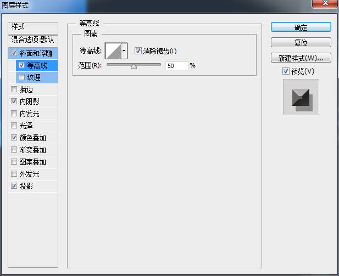Click the 范围 range slider handle
The width and height of the screenshot is (339, 276).
point(134,66)
